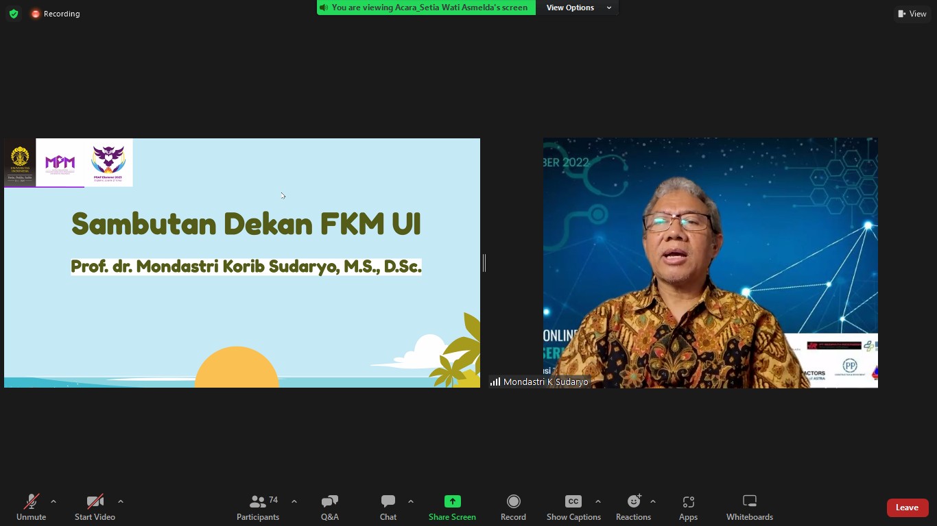Open the View menu at top right
This screenshot has width=937, height=526.
(912, 13)
